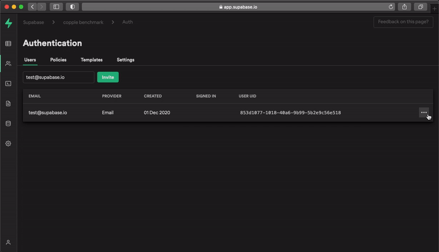Screen dimensions: 439x252
Task: Open the Auth users sidebar icon
Action: [x=8, y=64]
